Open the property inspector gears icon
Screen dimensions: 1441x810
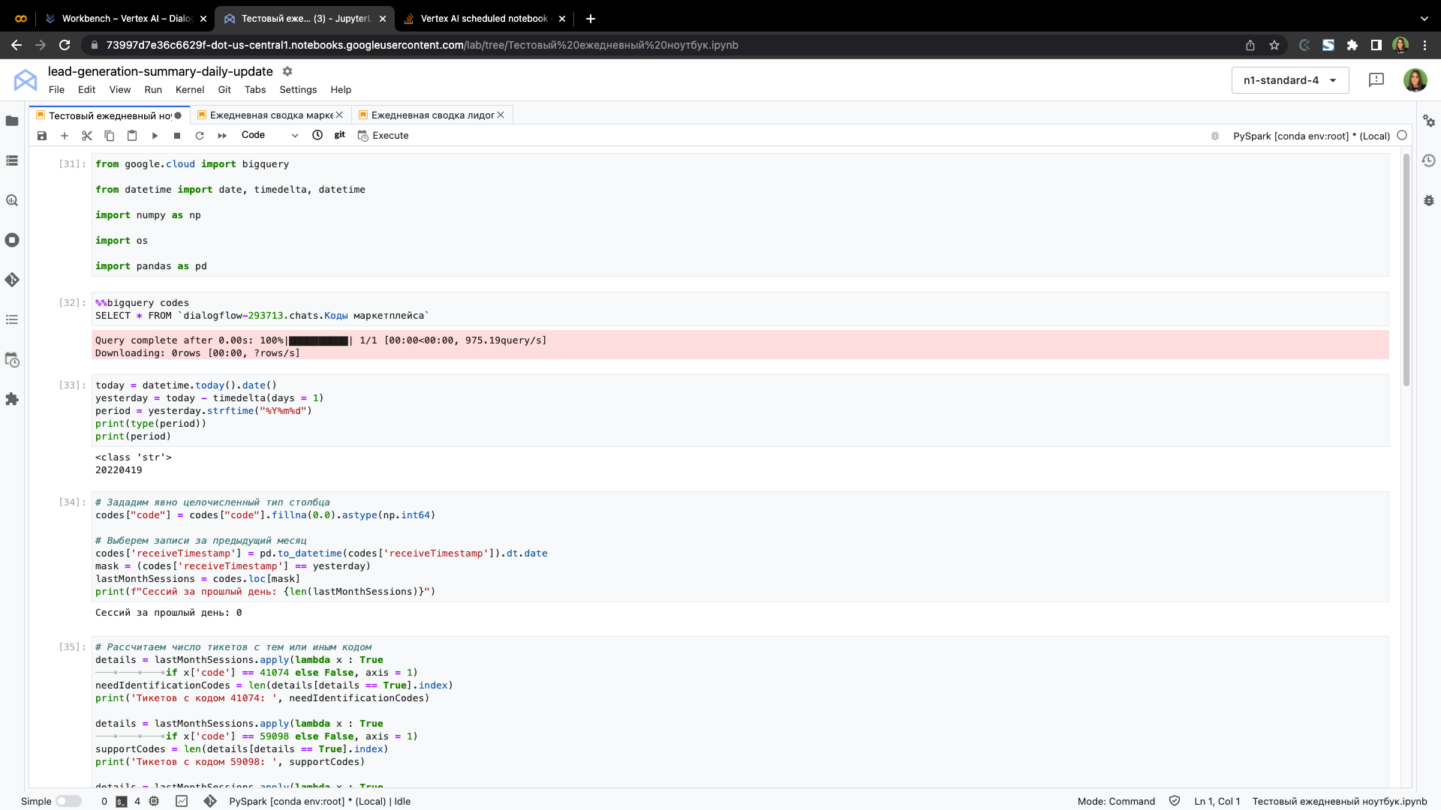1429,121
